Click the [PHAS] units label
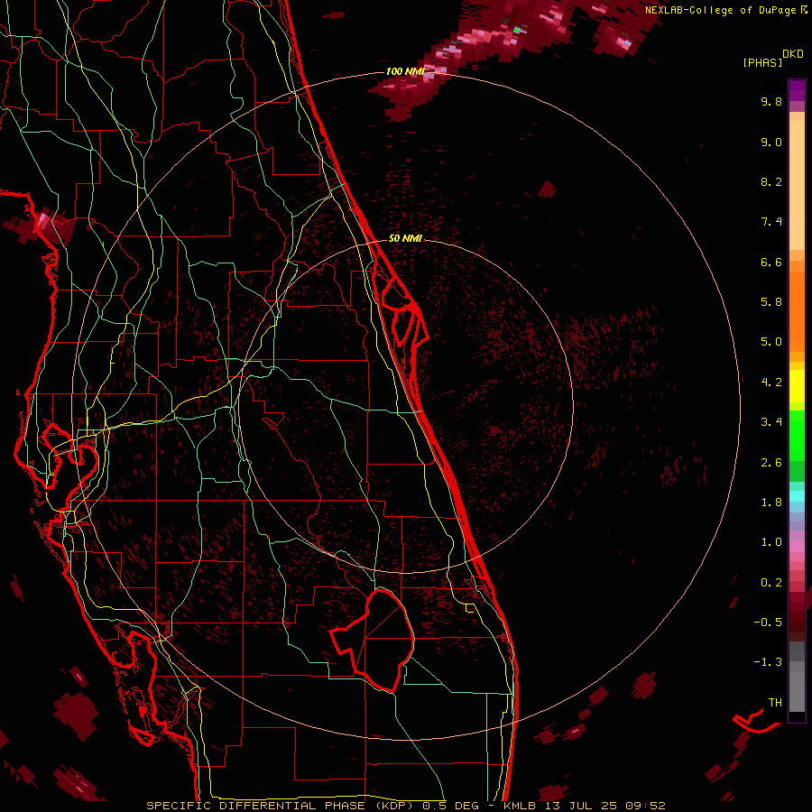 click(762, 62)
